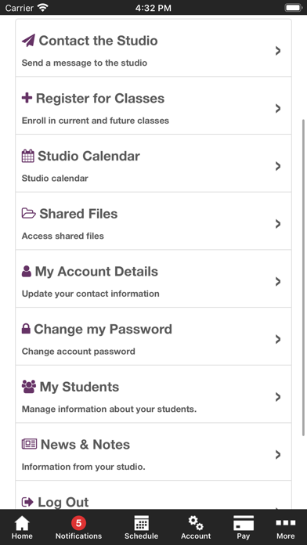This screenshot has height=545, width=307.
Task: Tap the Log Out arrow icon
Action: (27, 502)
